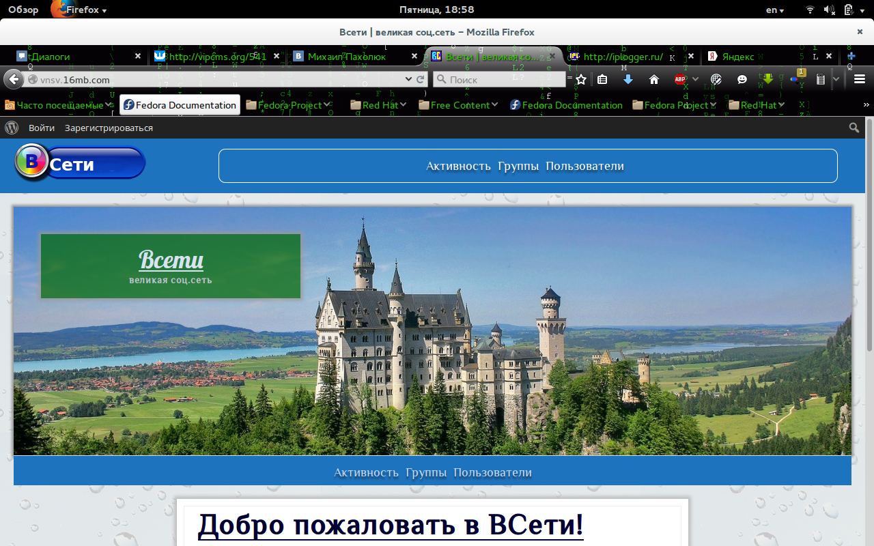Open the bookmarks list icon
Viewport: 874px width, 546px height.
point(602,80)
